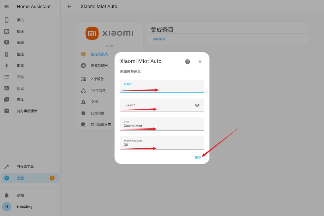Open 监控 camera panel
The image size is (324, 216).
pyautogui.click(x=20, y=54)
